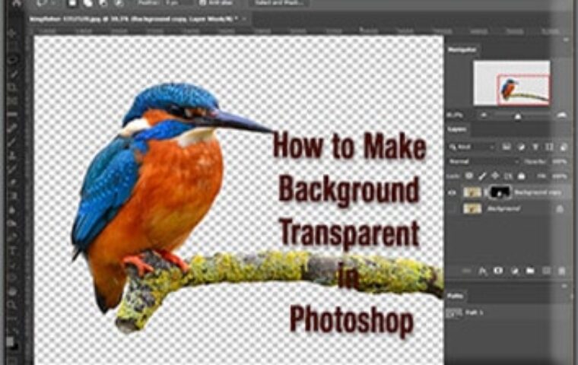
Task: Click Create new layer icon
Action: [x=546, y=271]
